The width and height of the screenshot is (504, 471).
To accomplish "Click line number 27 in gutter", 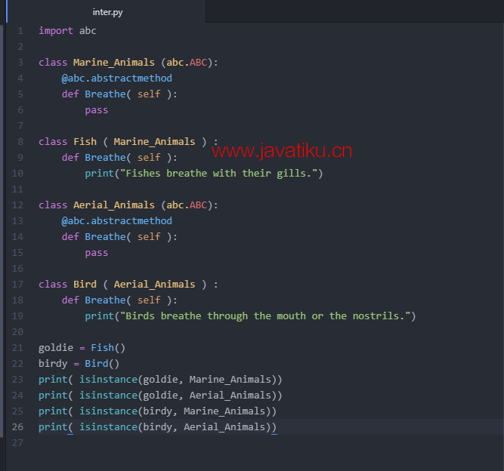I will (17, 443).
